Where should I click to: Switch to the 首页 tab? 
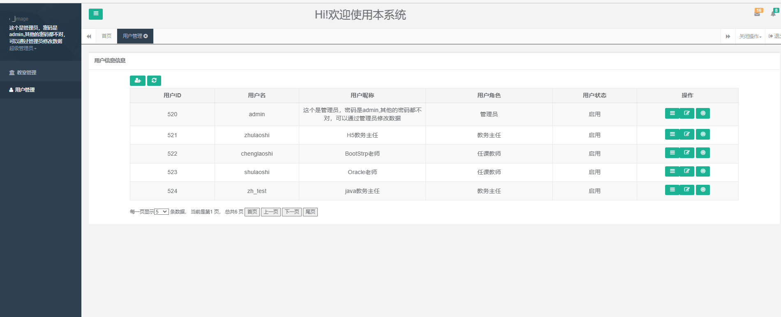[106, 36]
